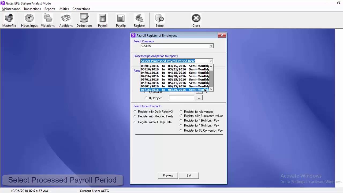Image resolution: width=343 pixels, height=193 pixels.
Task: Choose period 05/01/2016 to 05/15/2016
Action: 175,80
